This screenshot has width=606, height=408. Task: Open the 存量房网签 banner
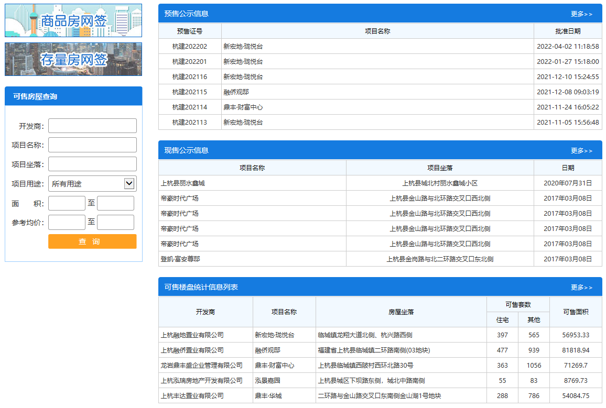(x=73, y=59)
